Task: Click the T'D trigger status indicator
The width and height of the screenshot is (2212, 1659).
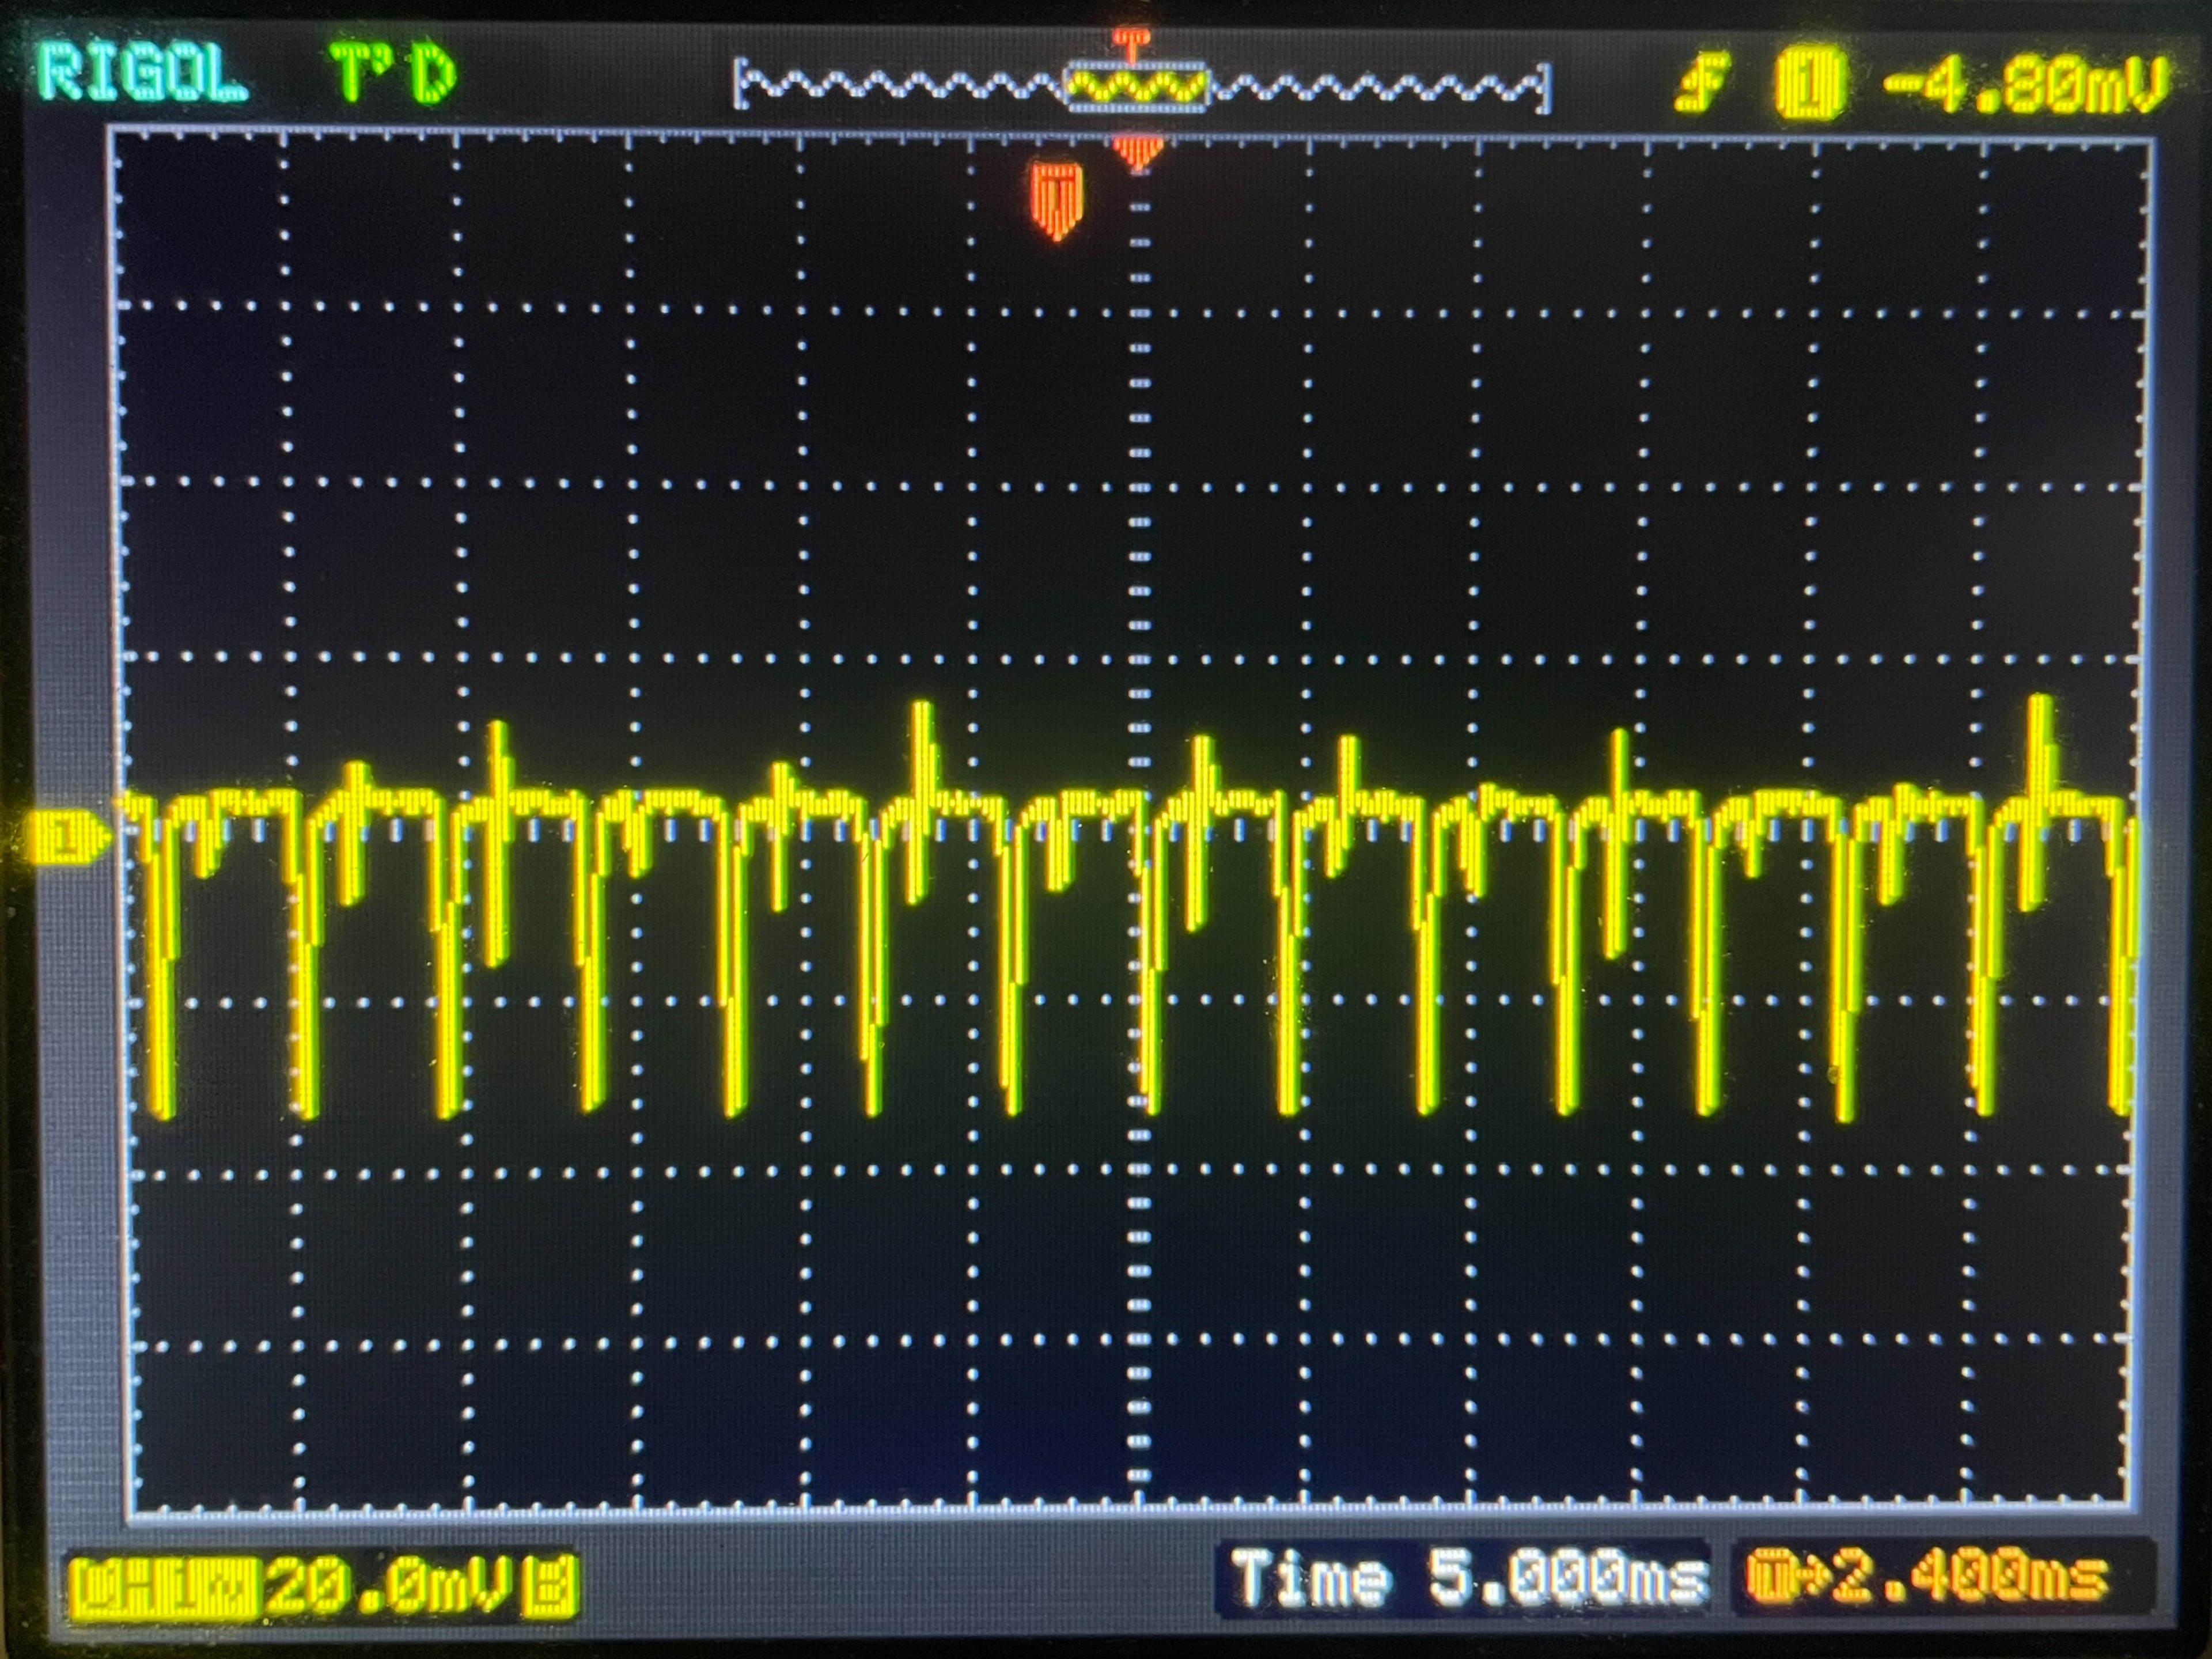Action: point(392,75)
